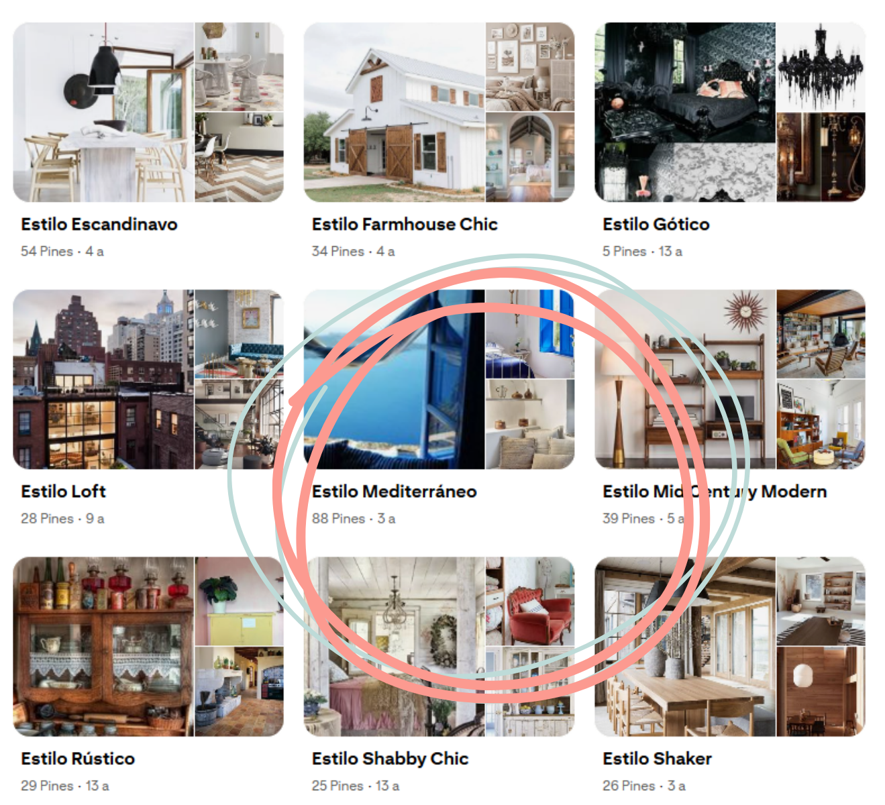Select the yellow dresser thumbnail in Rústico

pos(240,601)
